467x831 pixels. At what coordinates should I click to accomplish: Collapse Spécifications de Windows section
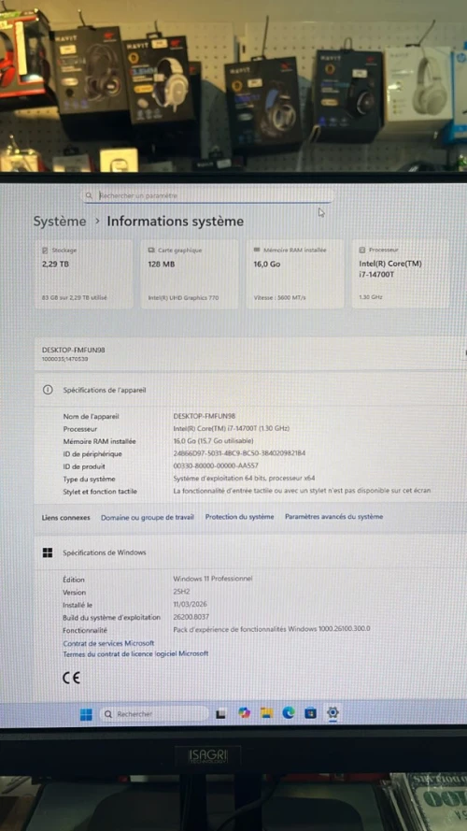pyautogui.click(x=250, y=552)
